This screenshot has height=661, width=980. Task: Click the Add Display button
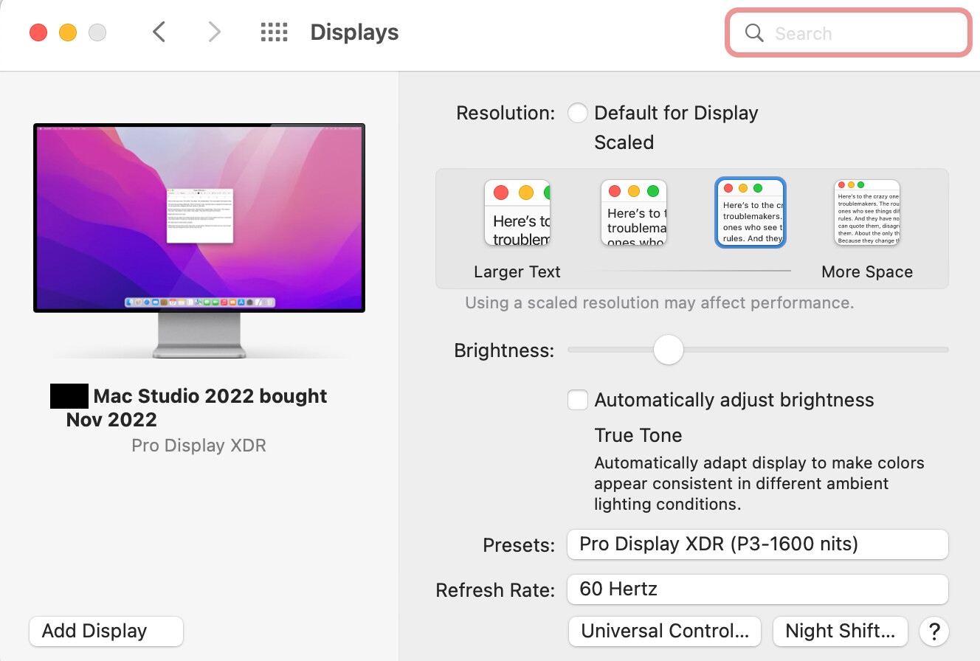[x=106, y=631]
